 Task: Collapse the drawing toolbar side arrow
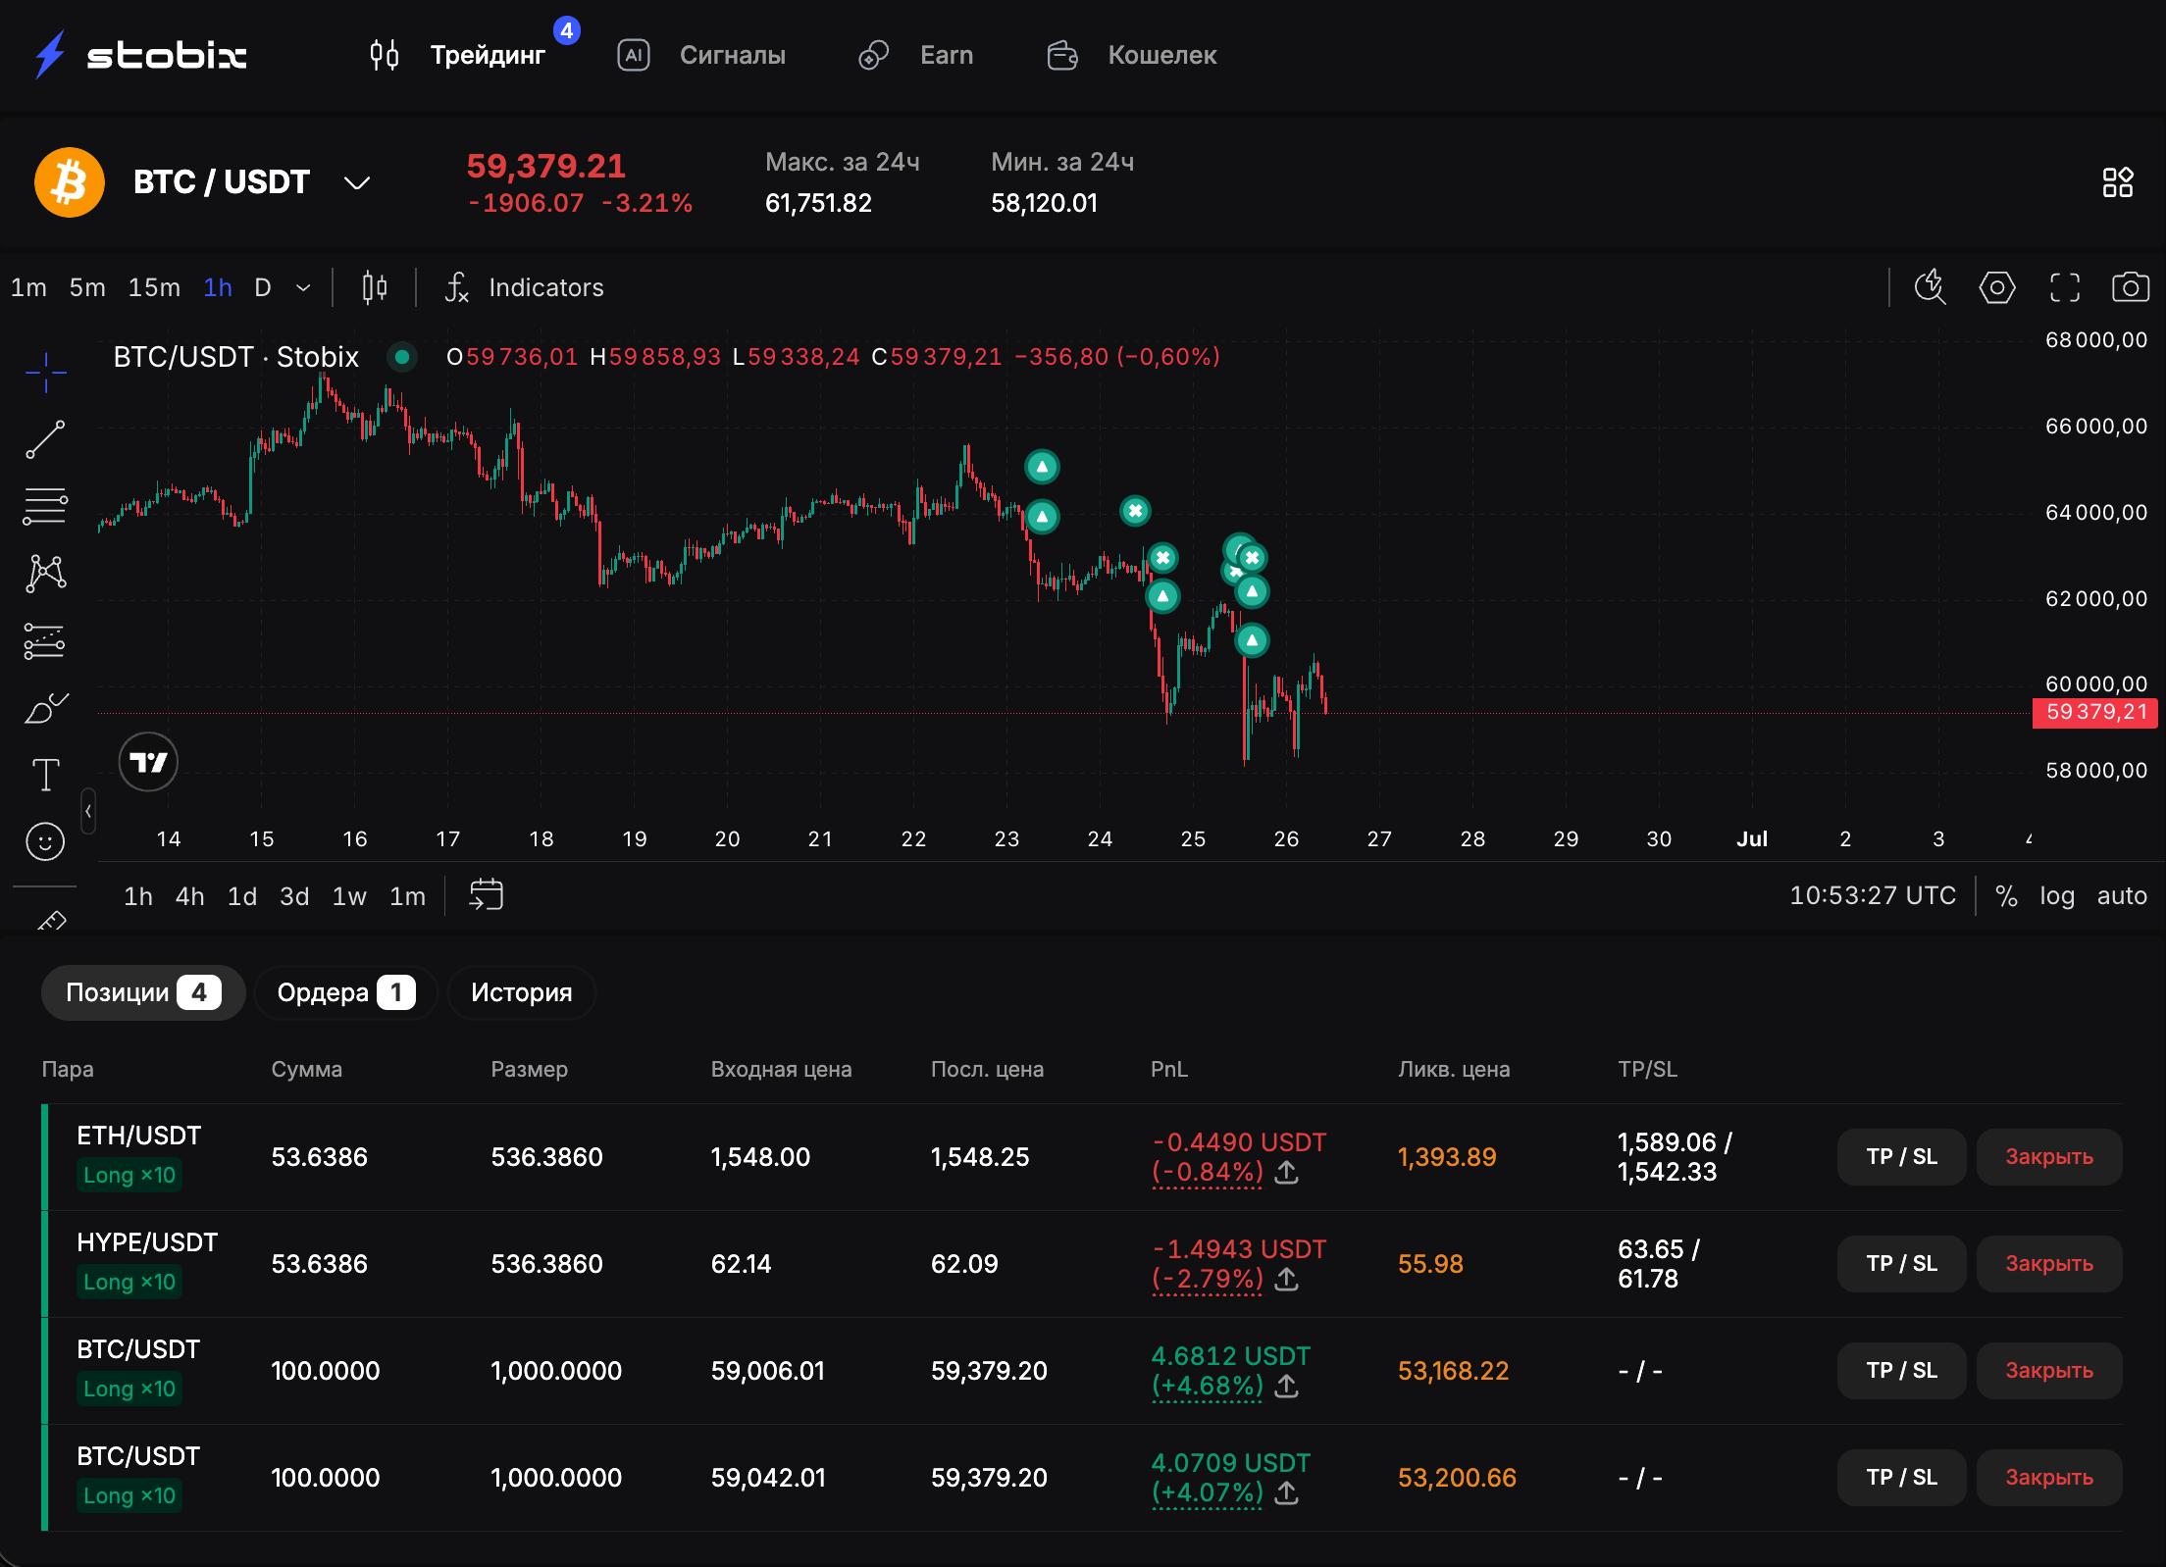tap(88, 811)
